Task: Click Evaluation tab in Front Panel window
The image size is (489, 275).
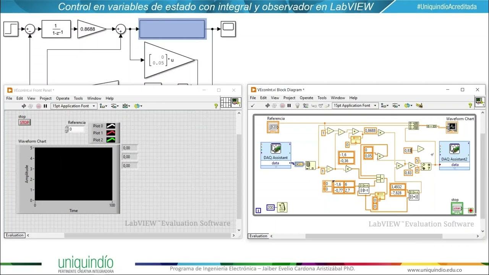Action: pyautogui.click(x=15, y=235)
